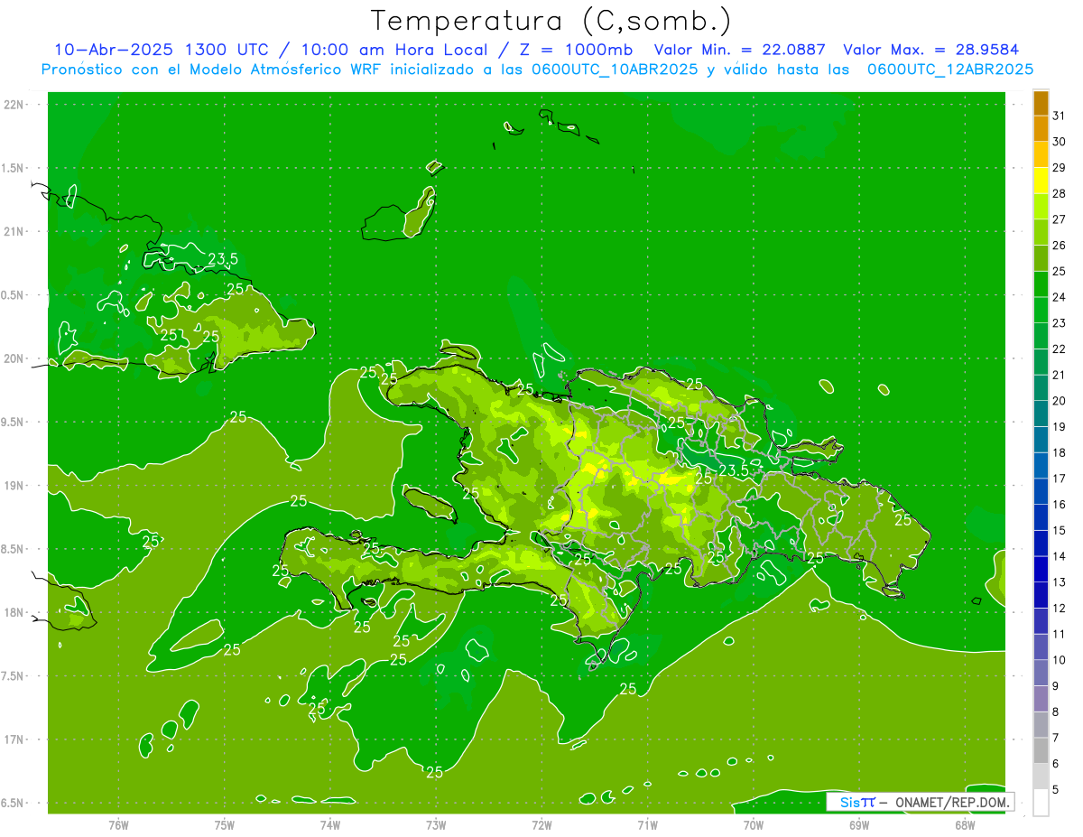Click the "6.5N" latitude axis label
This screenshot has height=837, width=1083.
[x=14, y=804]
